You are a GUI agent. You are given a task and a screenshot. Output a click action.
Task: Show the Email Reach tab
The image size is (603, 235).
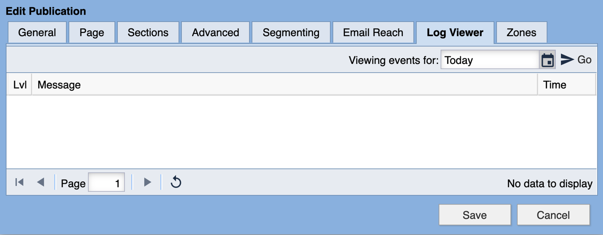click(x=373, y=33)
